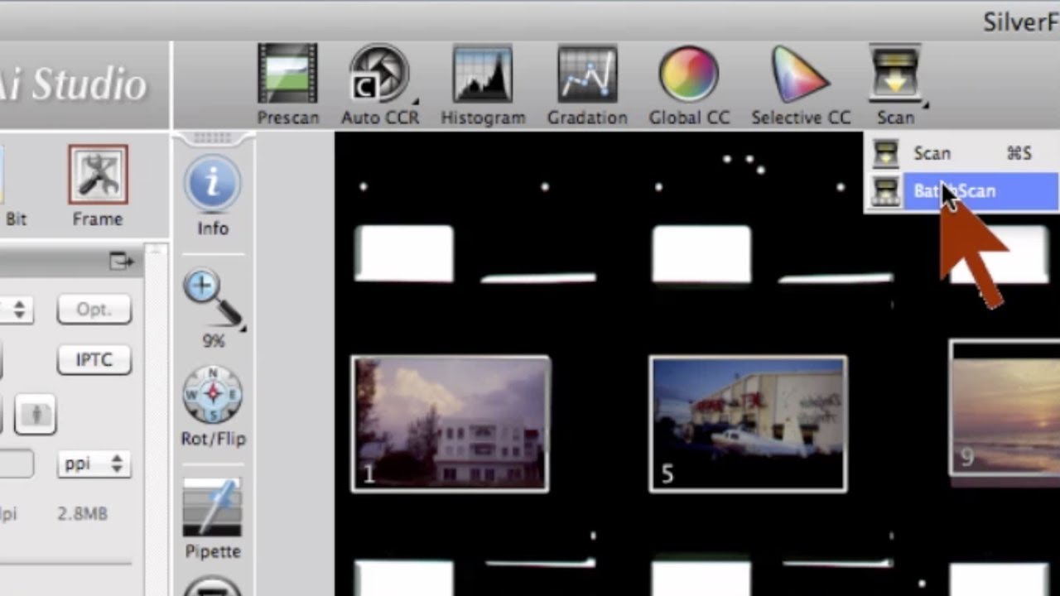Start a Prescan from the toolbar
The image size is (1060, 596).
coord(287,85)
